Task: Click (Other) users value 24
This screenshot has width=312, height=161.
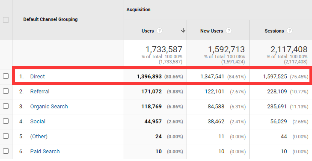Action: [x=159, y=137]
